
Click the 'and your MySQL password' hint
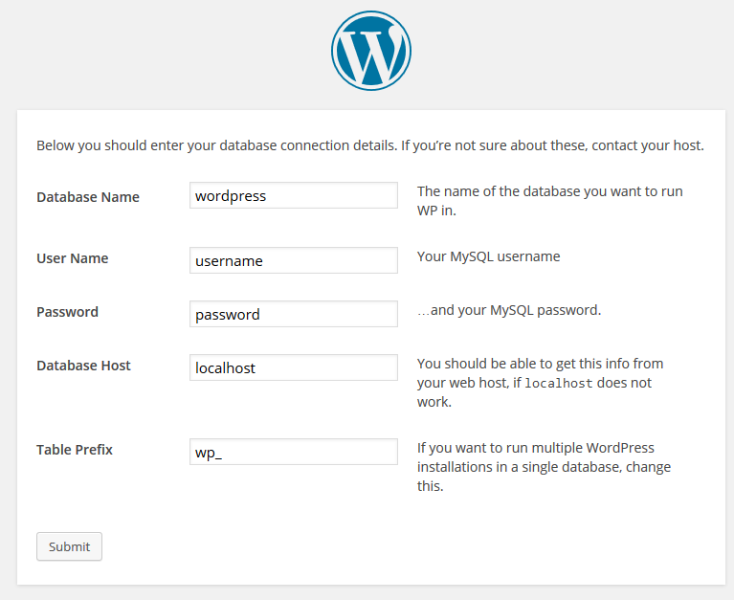tap(509, 310)
